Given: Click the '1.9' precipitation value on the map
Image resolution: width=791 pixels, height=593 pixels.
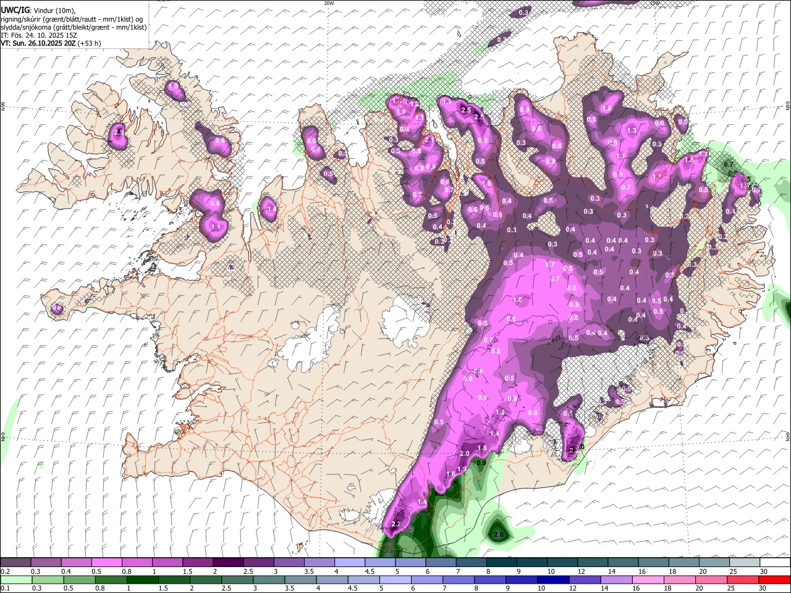Looking at the screenshot, I should coord(462,469).
